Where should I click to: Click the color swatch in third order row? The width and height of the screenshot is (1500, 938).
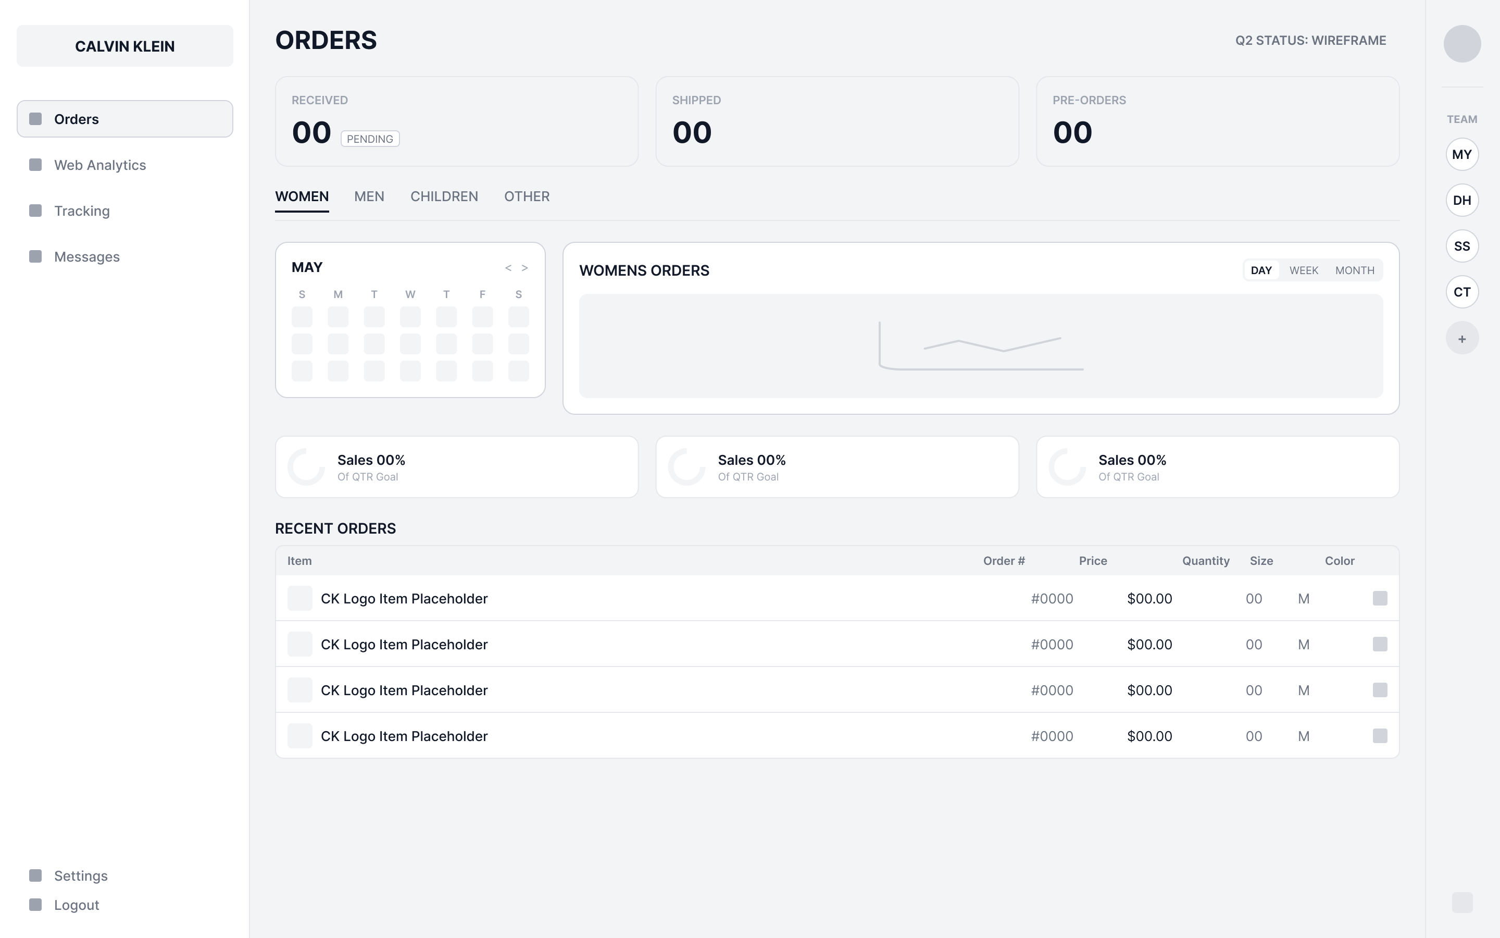1380,690
